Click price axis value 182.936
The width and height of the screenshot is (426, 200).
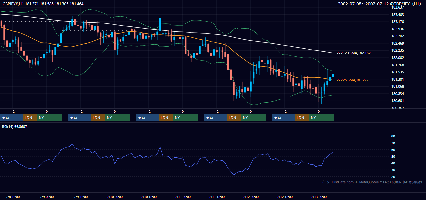tap(397, 29)
